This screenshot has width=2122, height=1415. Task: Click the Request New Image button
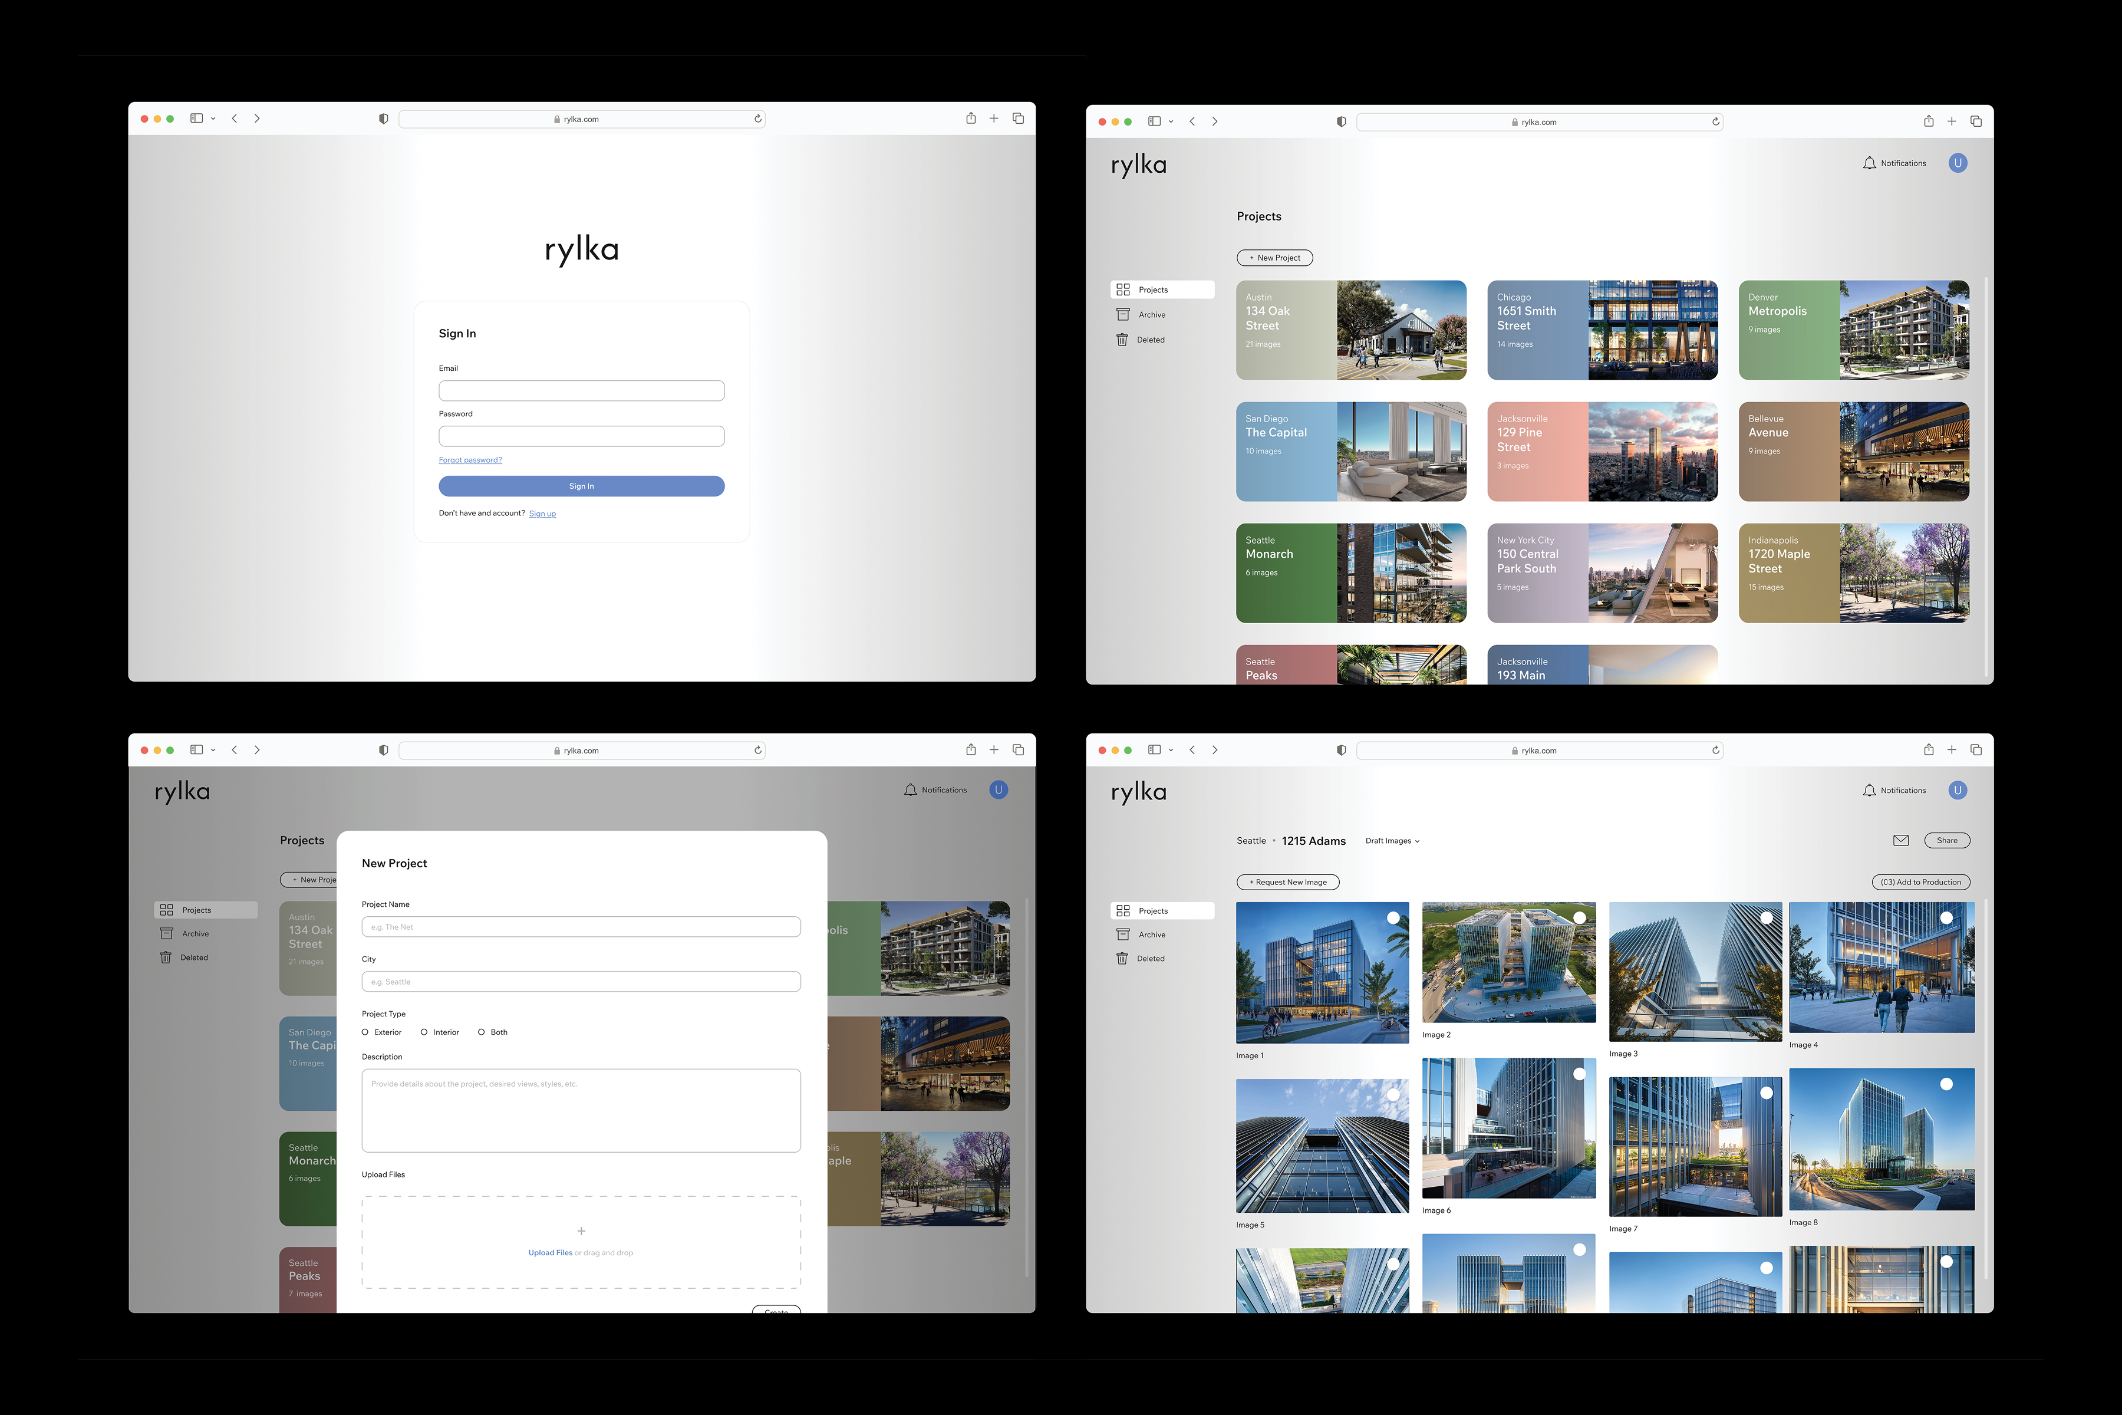(1287, 883)
